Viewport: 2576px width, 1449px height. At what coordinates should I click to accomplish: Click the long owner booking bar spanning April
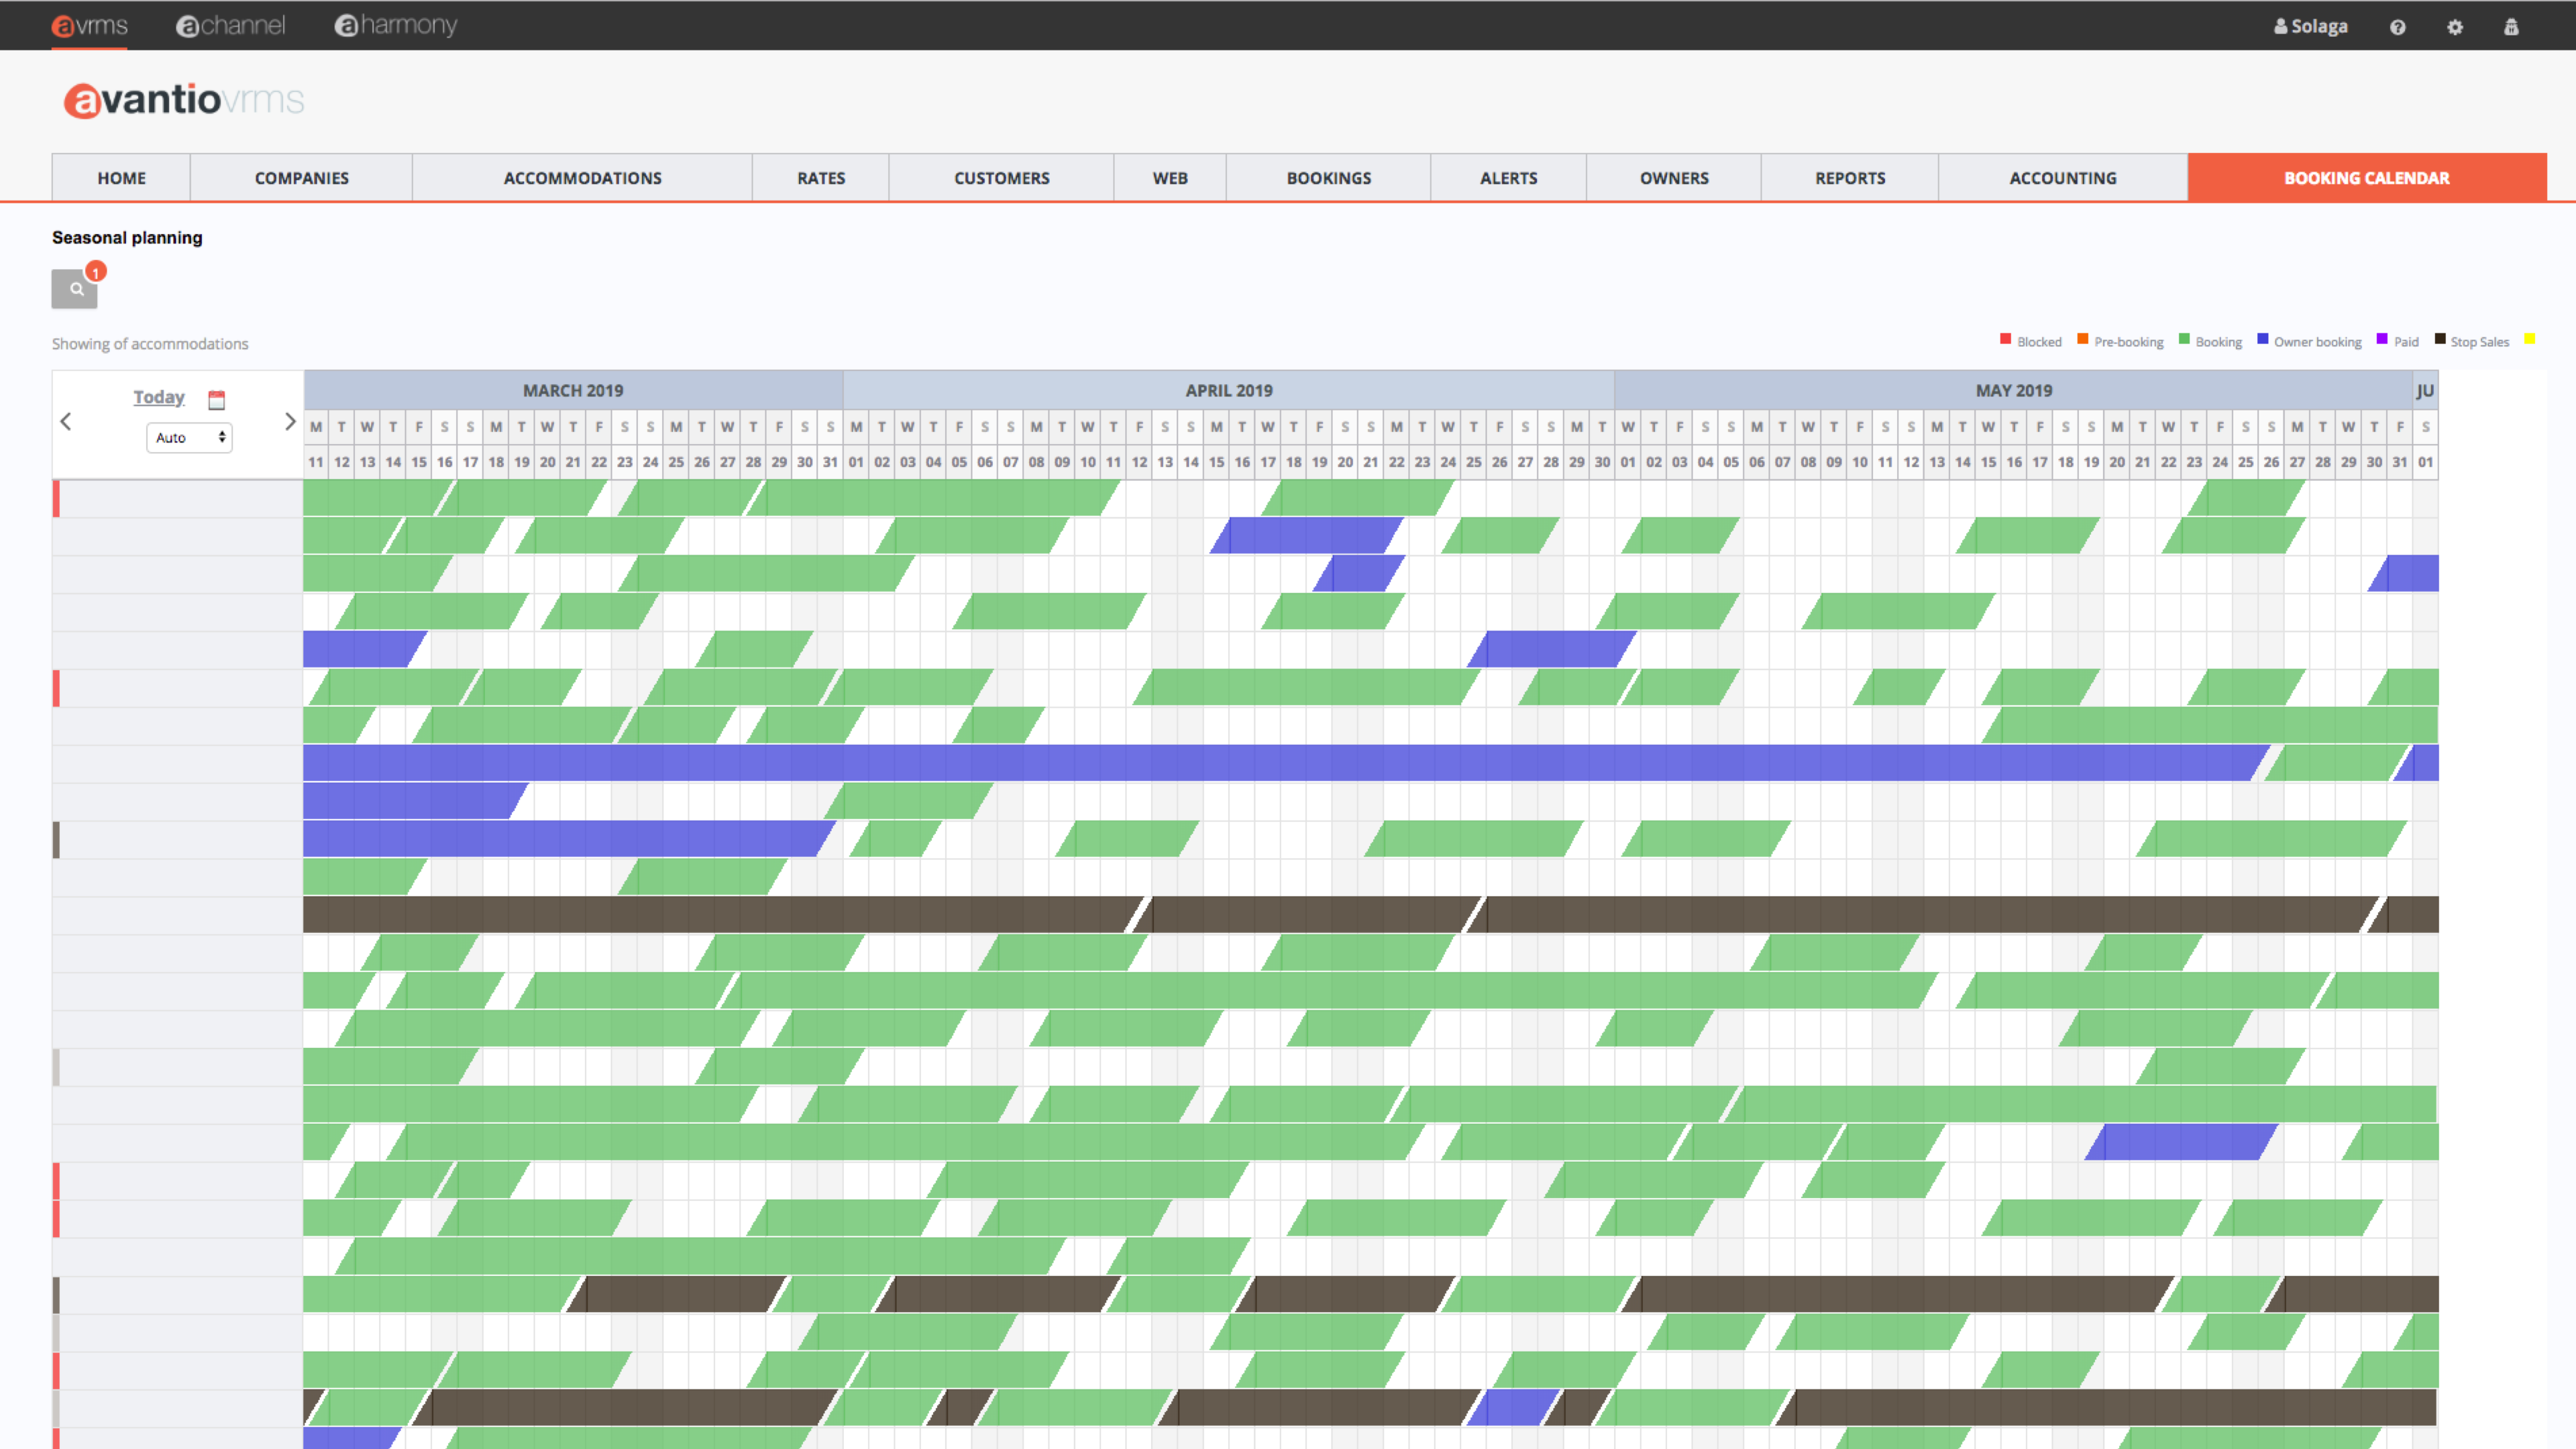[x=1228, y=763]
